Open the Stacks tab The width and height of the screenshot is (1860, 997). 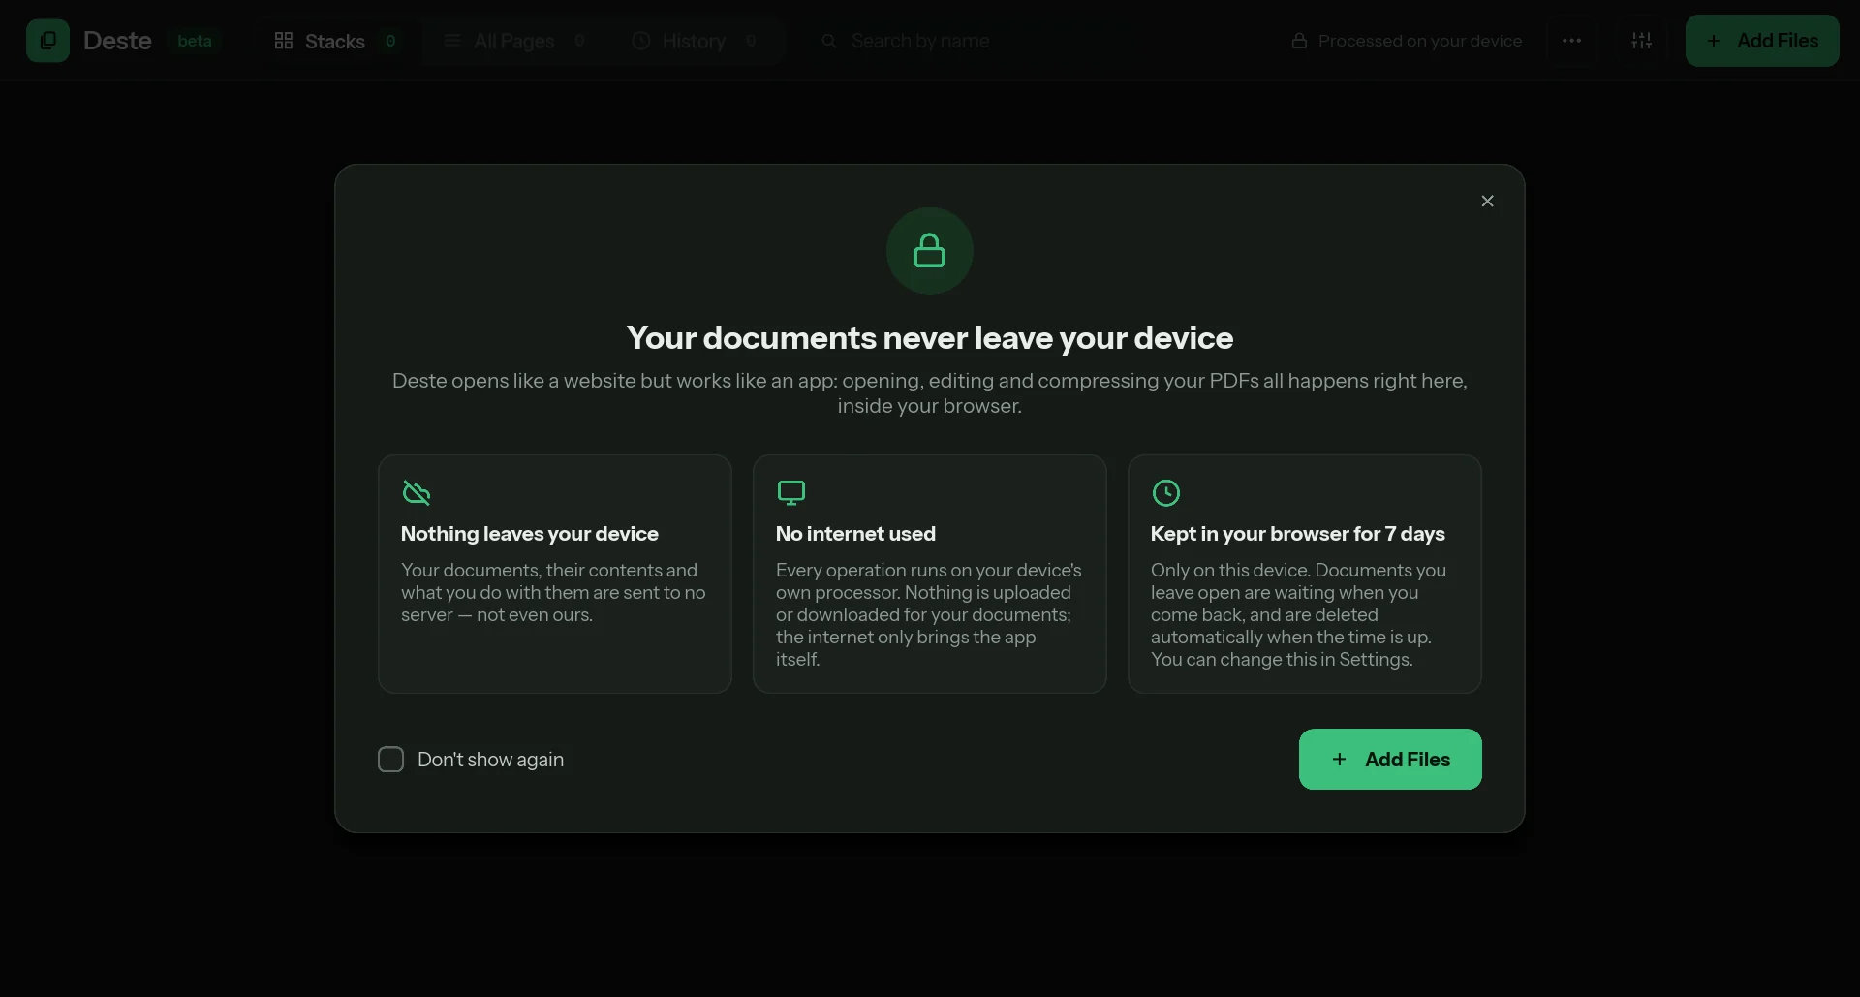coord(336,41)
